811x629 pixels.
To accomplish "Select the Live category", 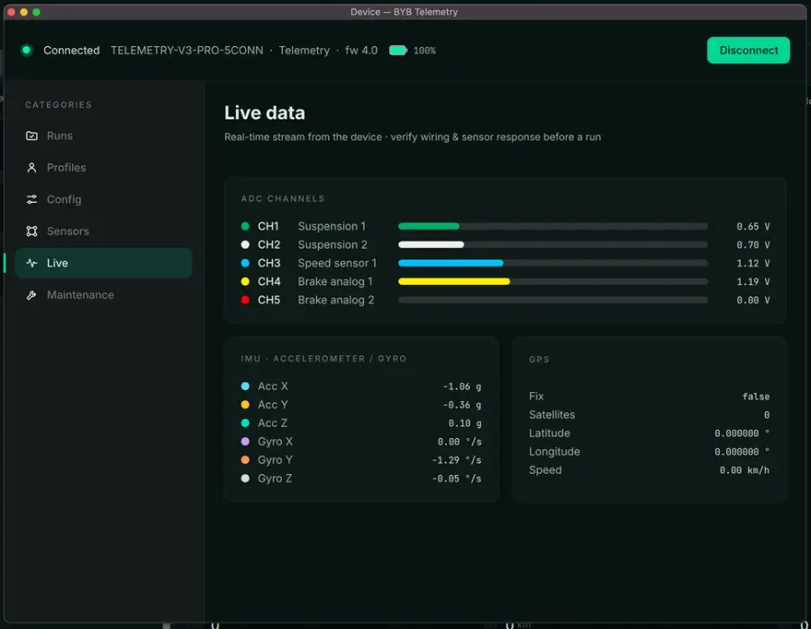I will [104, 263].
